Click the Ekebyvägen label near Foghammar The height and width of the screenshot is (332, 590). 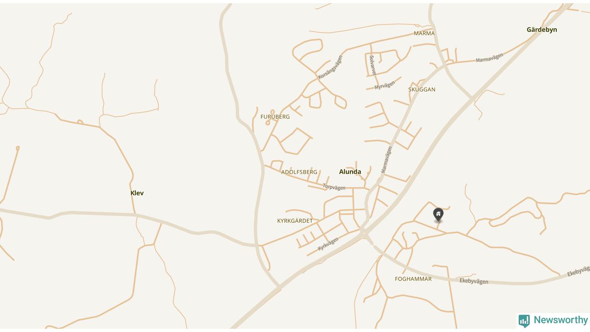474,281
